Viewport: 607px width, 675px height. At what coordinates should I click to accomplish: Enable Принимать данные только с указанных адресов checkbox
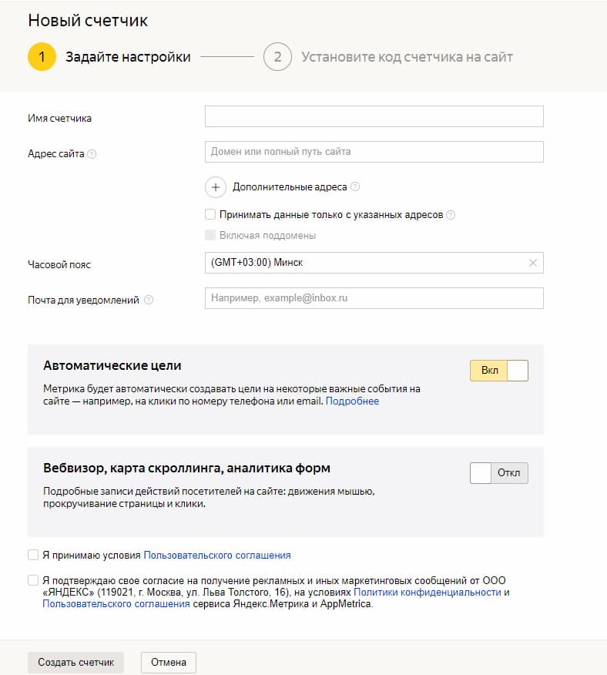click(x=210, y=215)
